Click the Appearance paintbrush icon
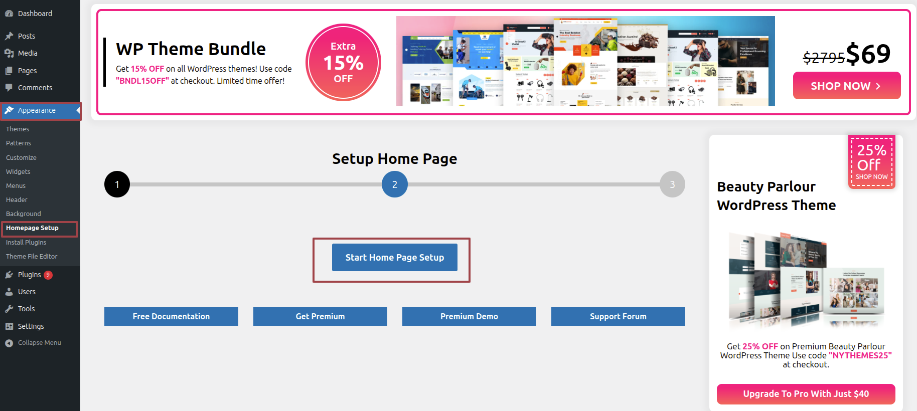This screenshot has width=917, height=411. click(9, 110)
